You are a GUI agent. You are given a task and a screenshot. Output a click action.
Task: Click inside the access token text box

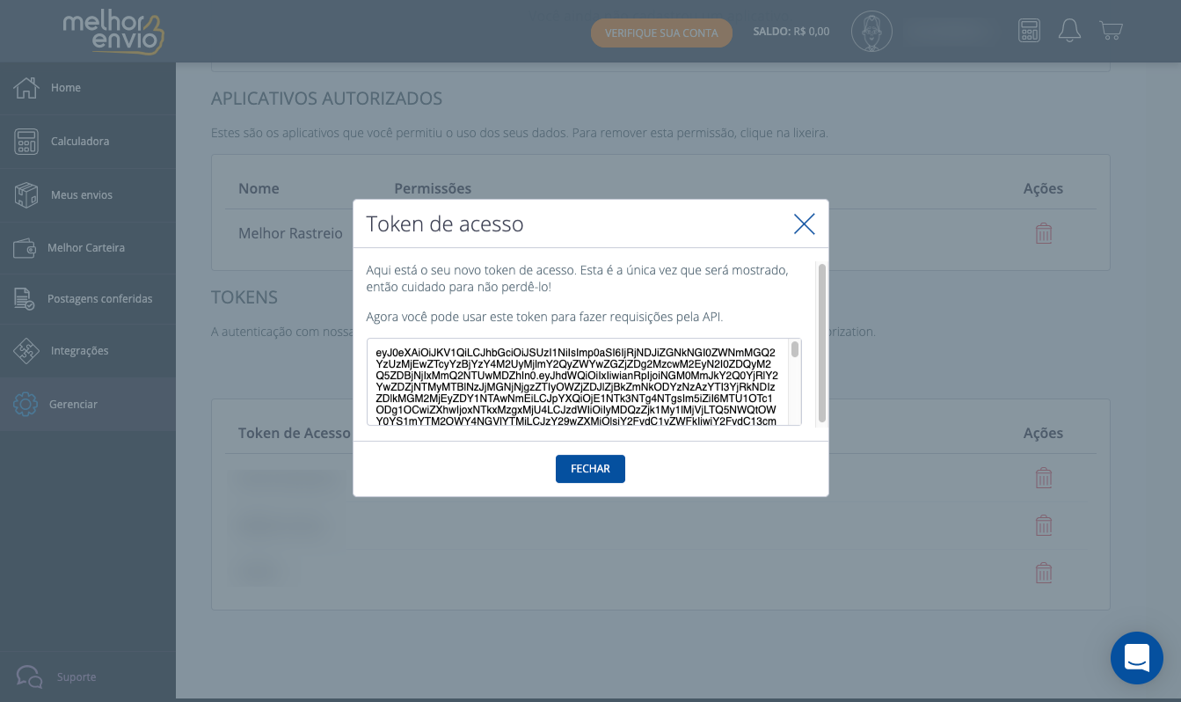pos(576,383)
